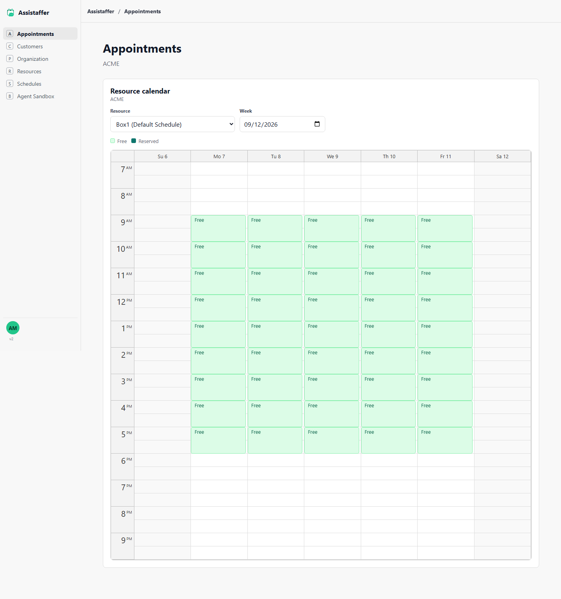This screenshot has height=599, width=561.
Task: Open Agent Sandbox
Action: pos(41,96)
